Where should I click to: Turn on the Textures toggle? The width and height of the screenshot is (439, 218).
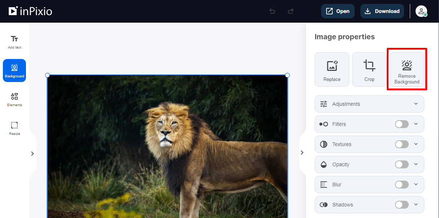(x=402, y=144)
